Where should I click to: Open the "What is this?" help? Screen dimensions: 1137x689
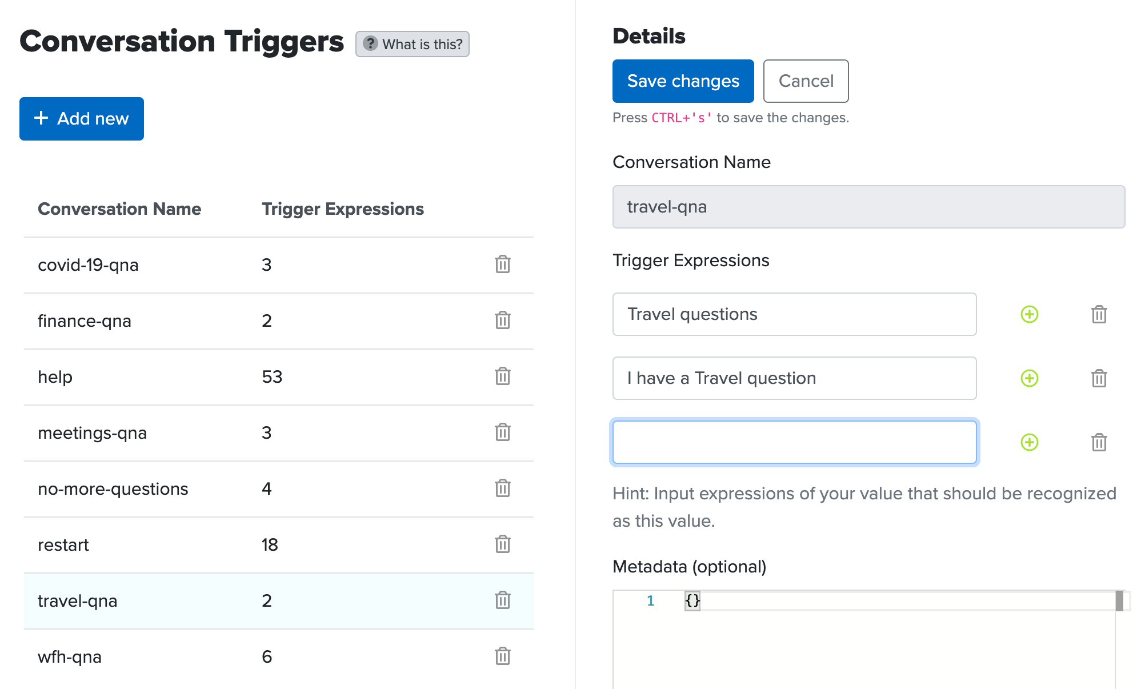tap(413, 44)
